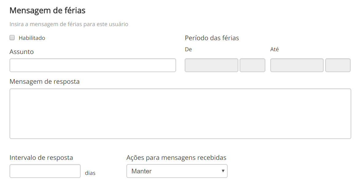
Task: Click the arrow on the Manter combo box
Action: point(223,171)
